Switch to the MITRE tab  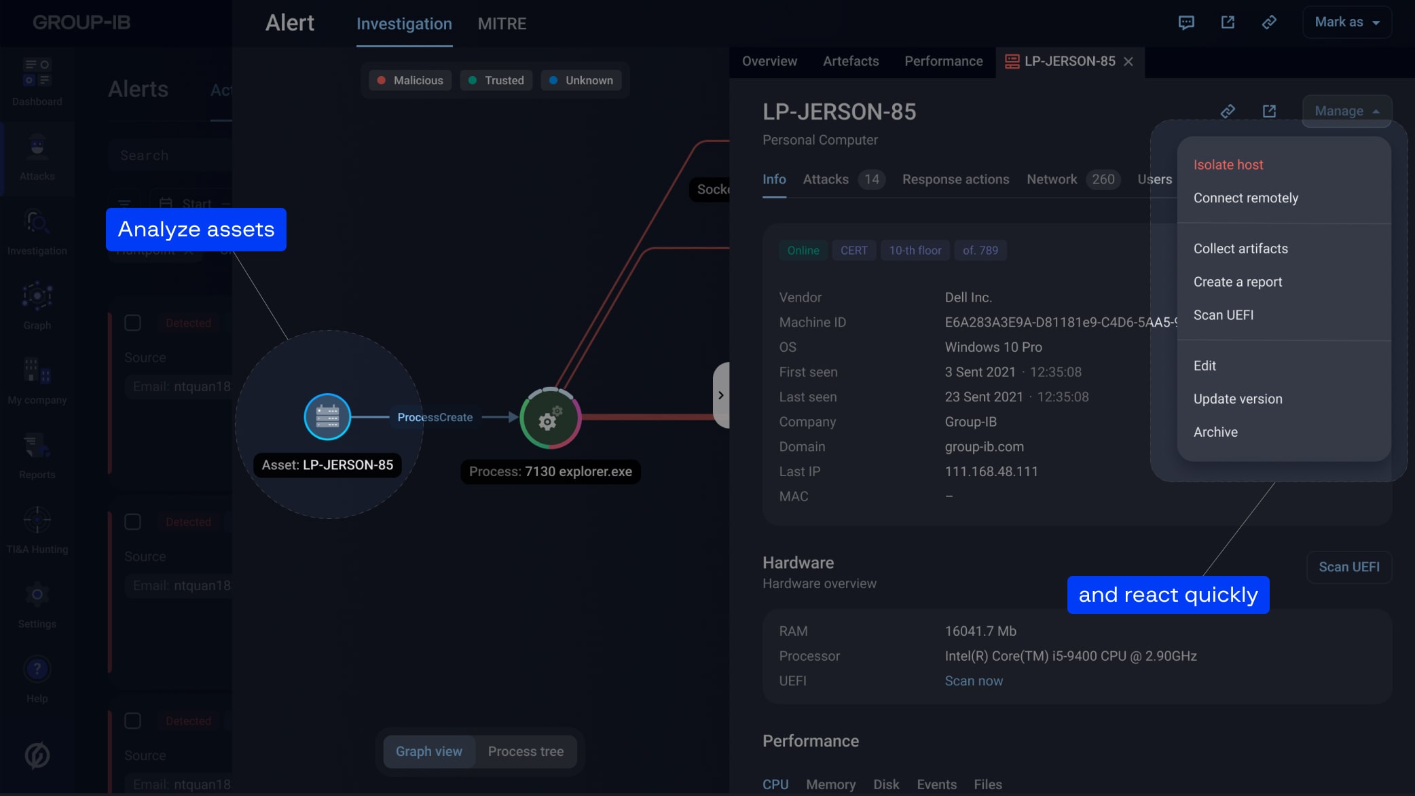[x=502, y=24]
